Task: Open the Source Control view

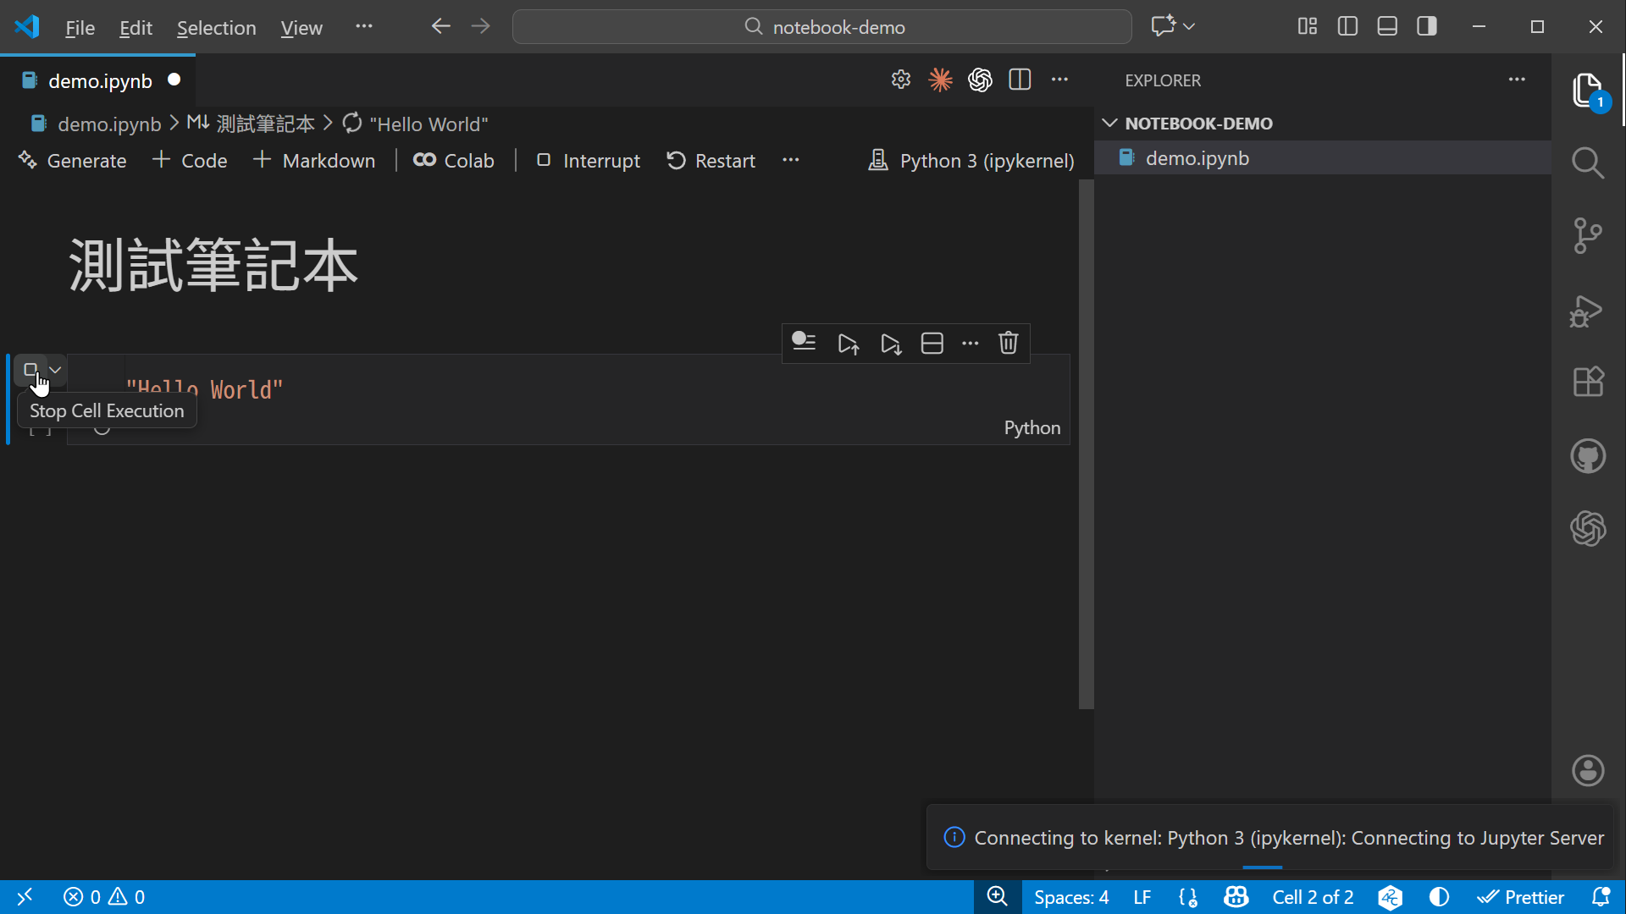Action: [1588, 235]
